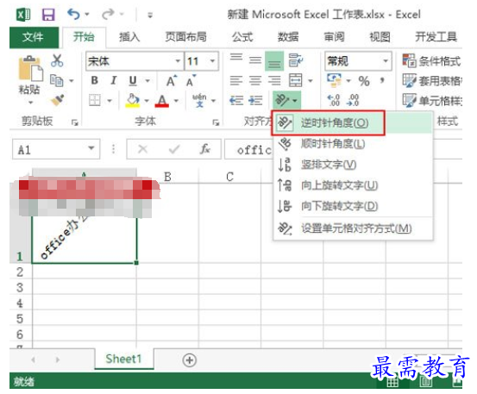Align text right

click(x=274, y=80)
